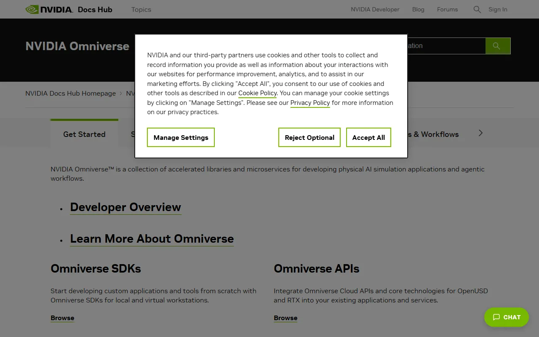Image resolution: width=539 pixels, height=337 pixels.
Task: Open the Forums link
Action: (447, 9)
